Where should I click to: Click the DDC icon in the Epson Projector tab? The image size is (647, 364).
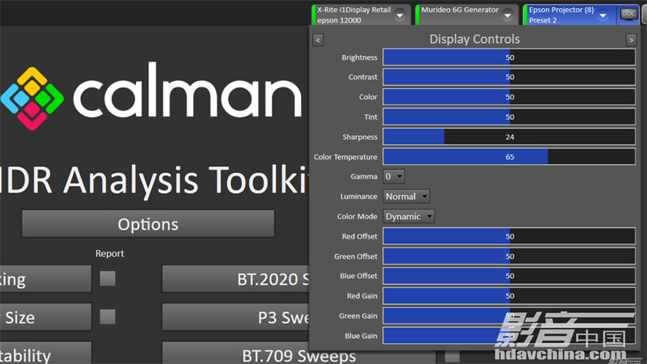[628, 14]
